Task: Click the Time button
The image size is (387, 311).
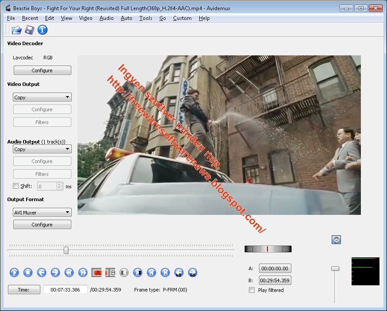Action: 24,289
